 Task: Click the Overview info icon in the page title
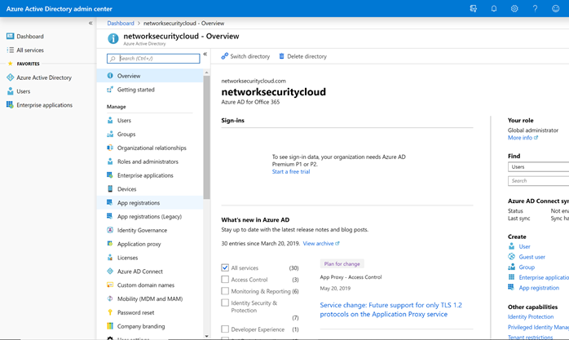coord(113,38)
